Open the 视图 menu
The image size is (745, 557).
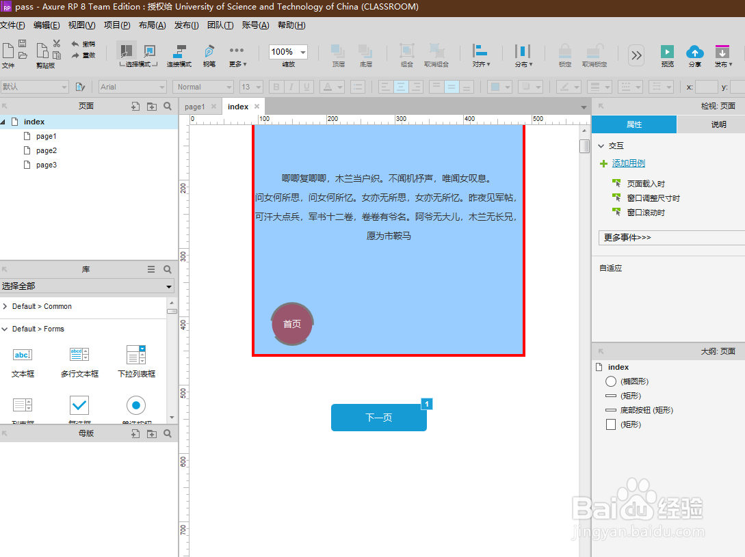pyautogui.click(x=81, y=25)
